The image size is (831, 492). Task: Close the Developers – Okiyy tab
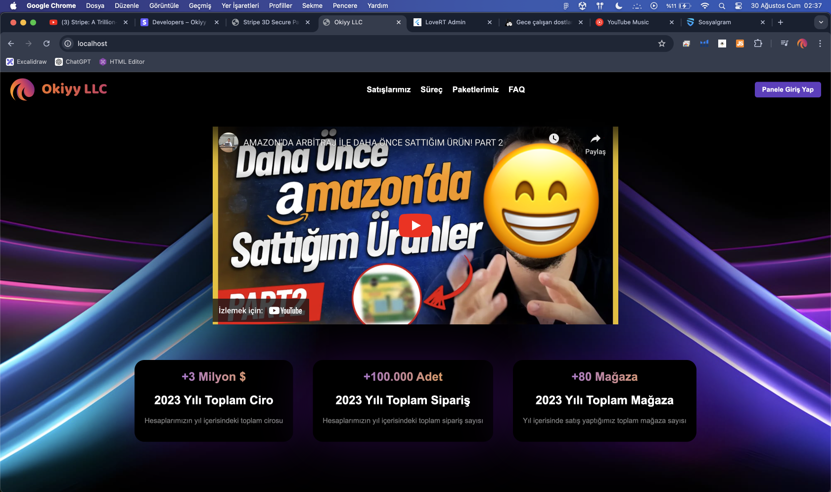[217, 22]
